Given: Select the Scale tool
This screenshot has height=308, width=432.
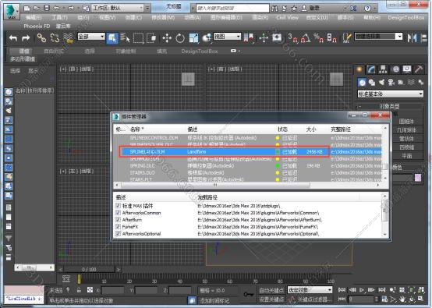Looking at the screenshot, I should [193, 37].
